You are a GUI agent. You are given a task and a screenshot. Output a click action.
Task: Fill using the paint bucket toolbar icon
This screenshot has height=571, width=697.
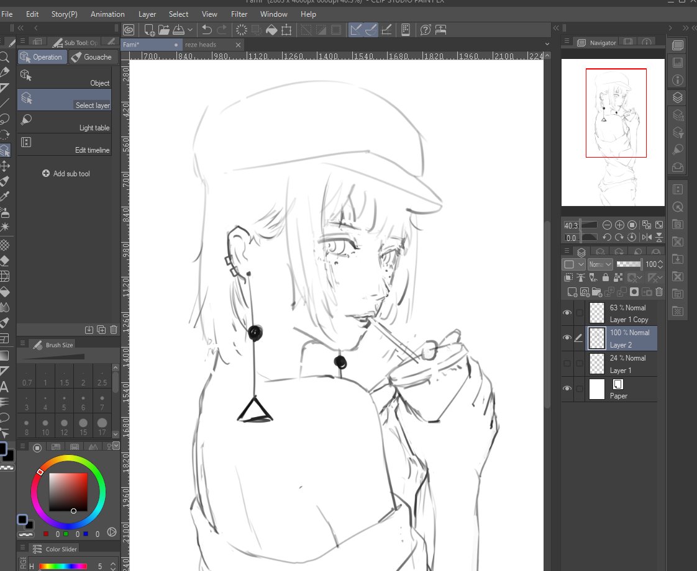click(271, 30)
